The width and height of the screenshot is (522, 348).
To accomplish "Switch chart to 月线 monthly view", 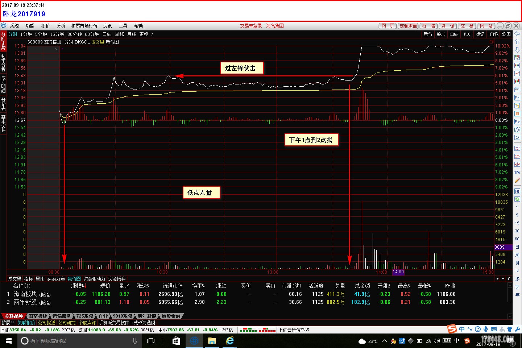I will pyautogui.click(x=132, y=34).
